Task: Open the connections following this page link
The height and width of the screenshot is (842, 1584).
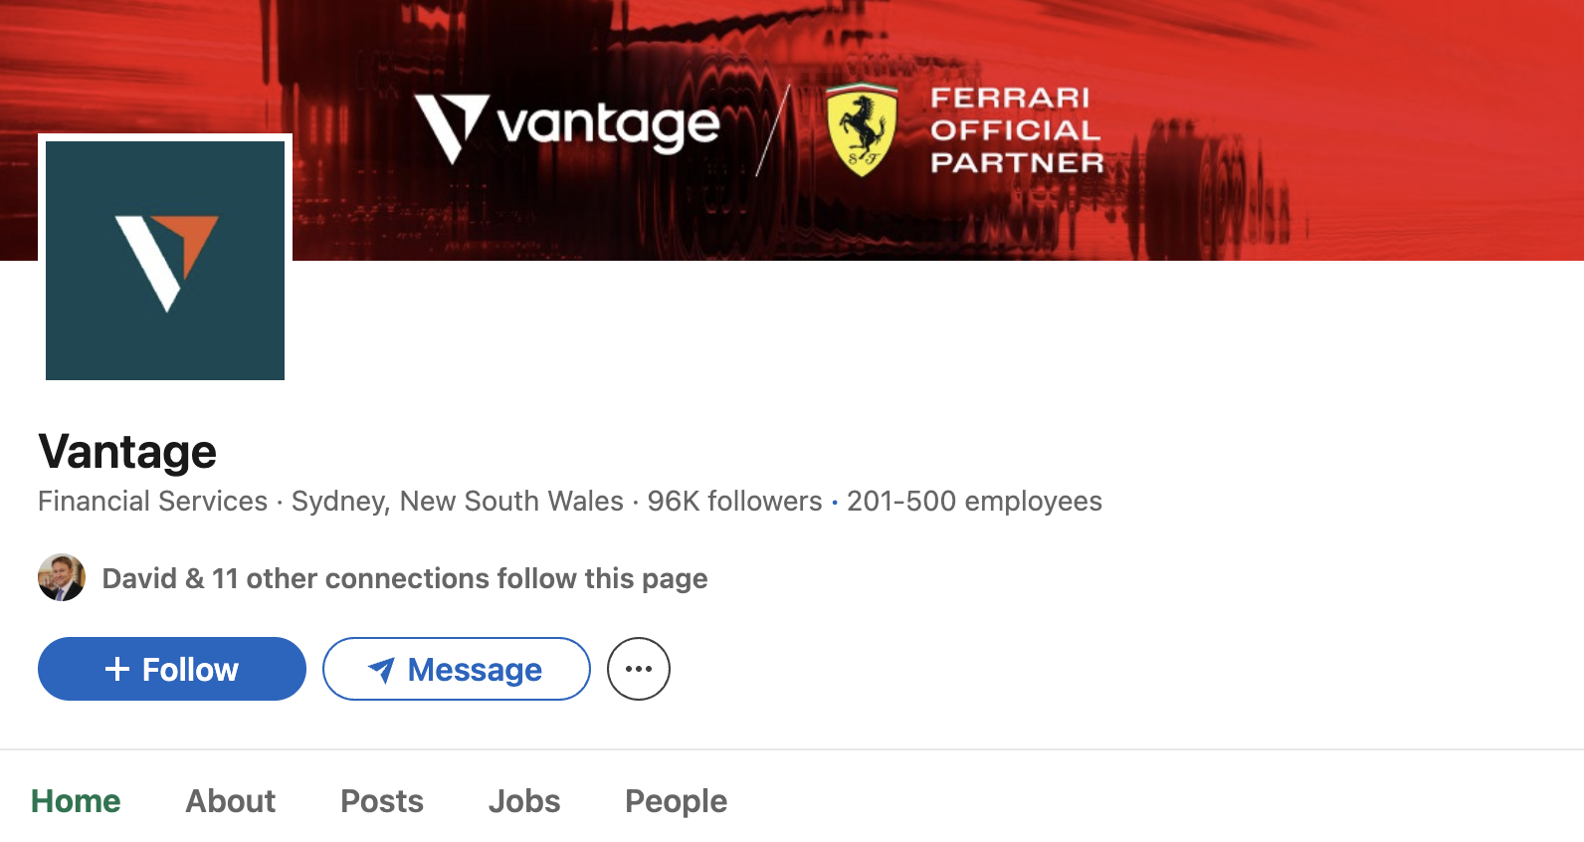Action: pos(405,578)
